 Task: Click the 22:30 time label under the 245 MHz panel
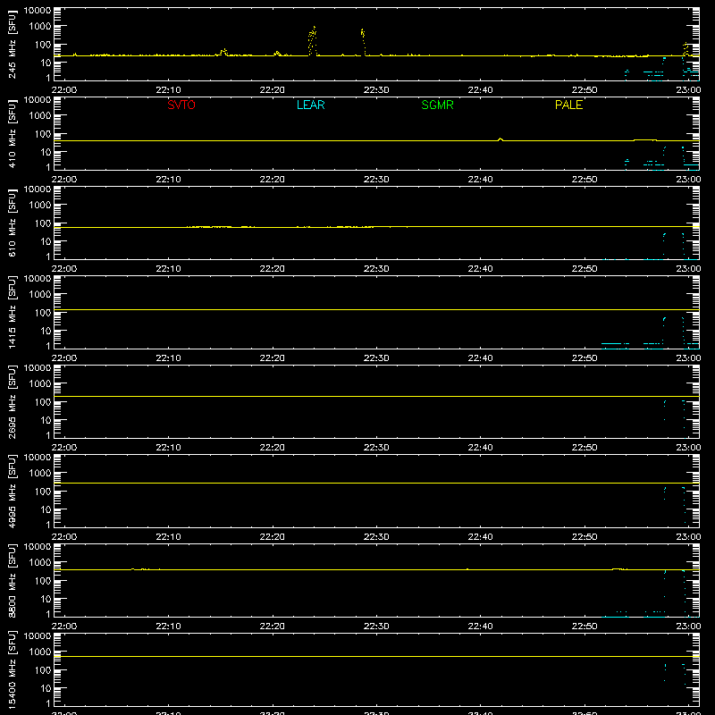click(x=376, y=90)
